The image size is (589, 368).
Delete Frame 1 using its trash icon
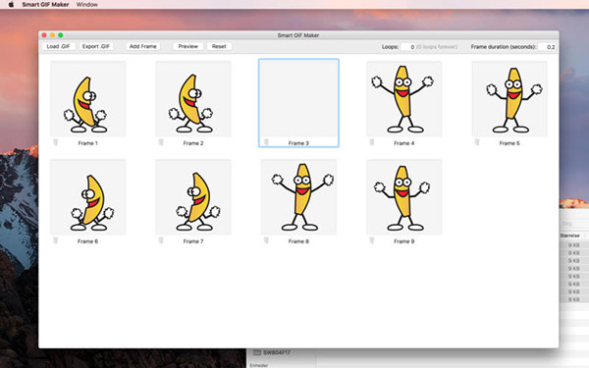tap(55, 142)
